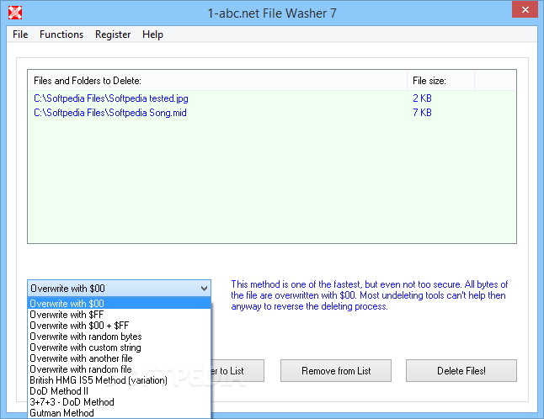
Task: Click the '2 KB' file size cell
Action: tap(422, 98)
